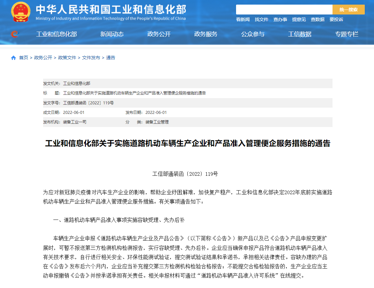The image size is (374, 288).
Task: Select the 成文日期 value 2022-06-01
Action: click(73, 112)
